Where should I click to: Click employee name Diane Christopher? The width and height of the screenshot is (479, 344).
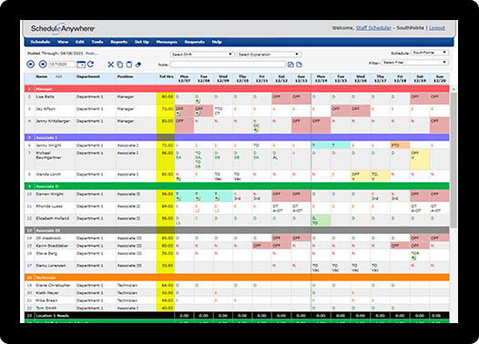(x=53, y=286)
